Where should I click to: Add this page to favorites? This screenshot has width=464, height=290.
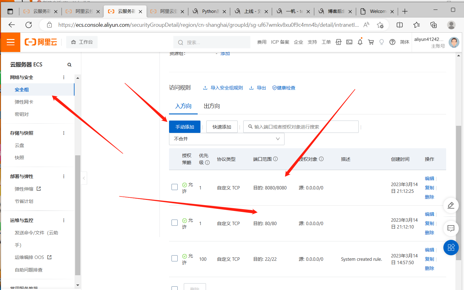[x=380, y=25]
